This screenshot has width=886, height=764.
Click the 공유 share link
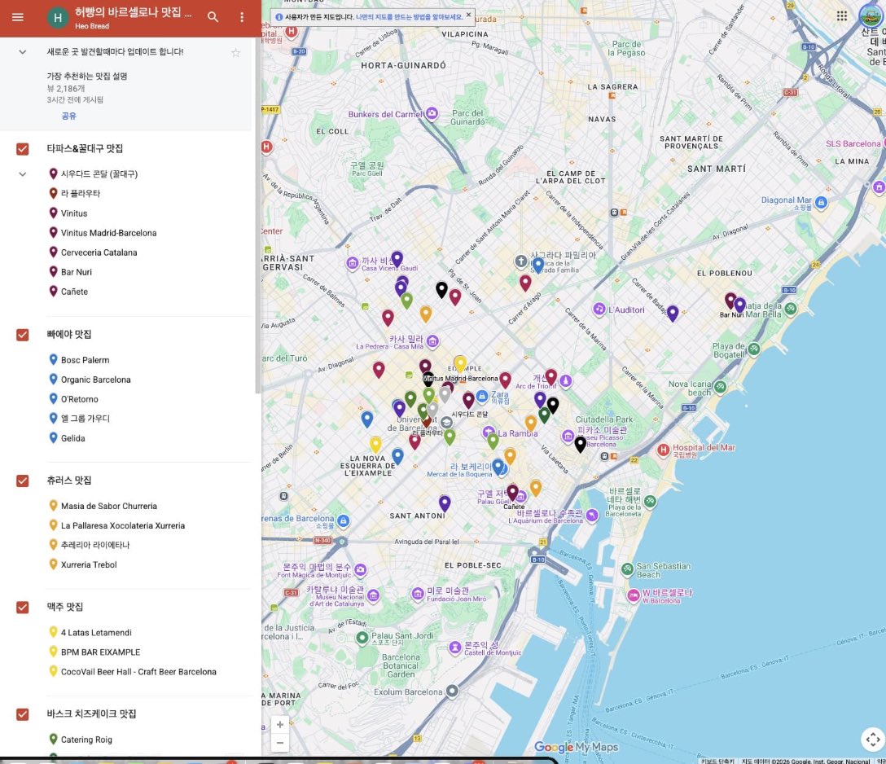[x=69, y=116]
